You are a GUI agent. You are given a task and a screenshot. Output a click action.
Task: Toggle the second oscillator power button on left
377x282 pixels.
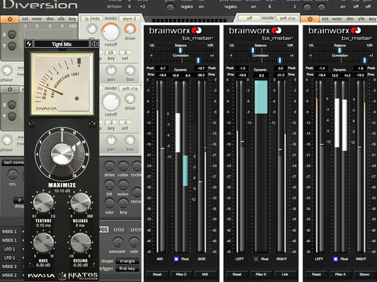click(x=10, y=89)
